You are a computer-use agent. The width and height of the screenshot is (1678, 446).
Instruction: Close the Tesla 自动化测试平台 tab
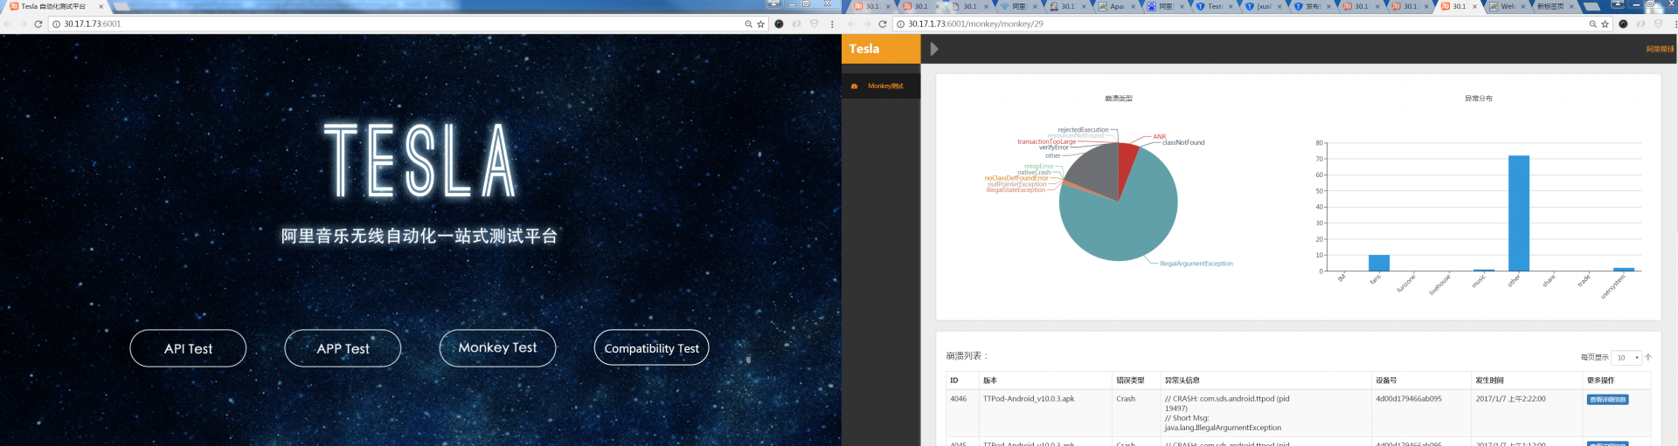point(101,6)
